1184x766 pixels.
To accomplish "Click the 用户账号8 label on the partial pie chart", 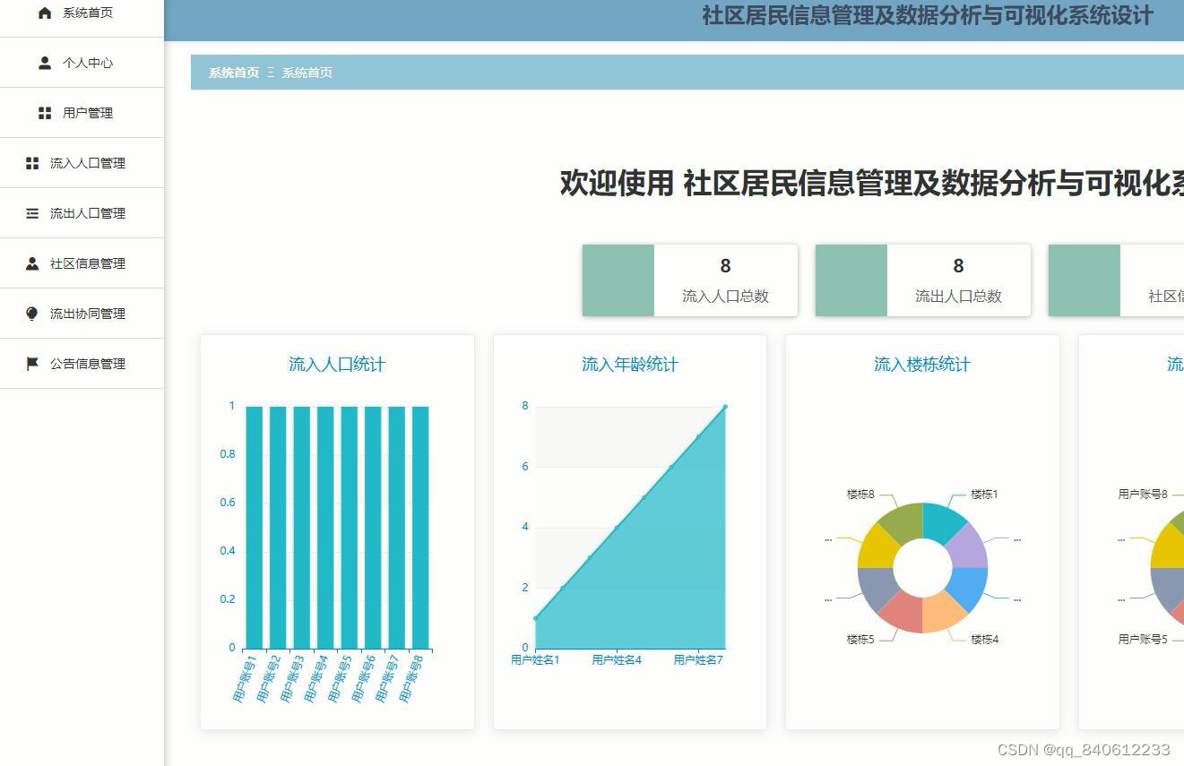I will [x=1143, y=495].
